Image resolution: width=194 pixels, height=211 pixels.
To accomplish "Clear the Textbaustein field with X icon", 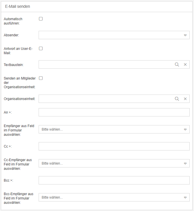I will (x=185, y=65).
